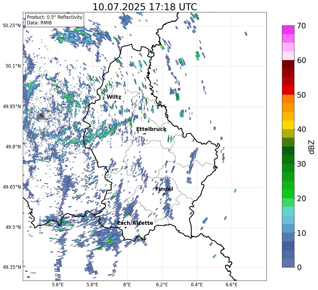This screenshot has height=290, width=318.
Task: Click the longitude label '6°E'
Action: pyautogui.click(x=127, y=285)
